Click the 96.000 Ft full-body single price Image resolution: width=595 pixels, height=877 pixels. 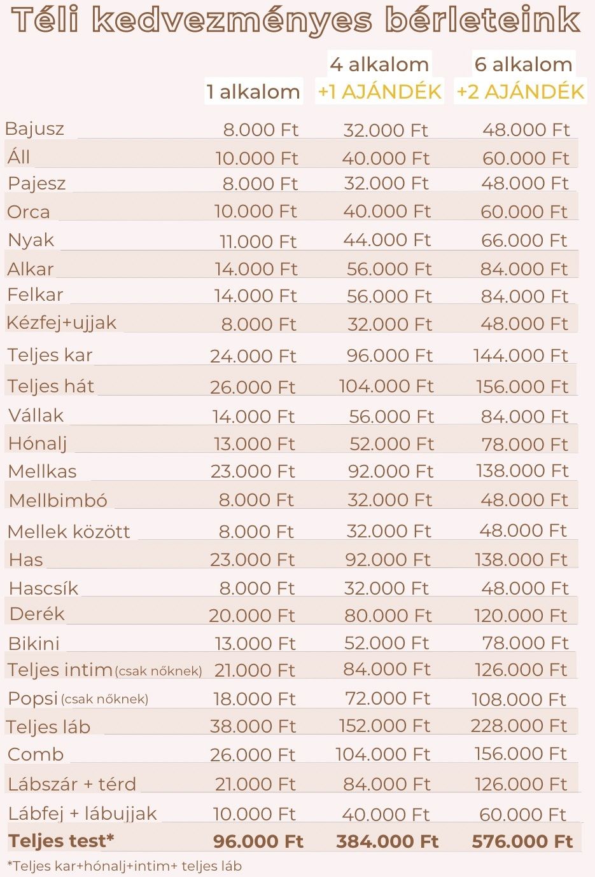point(258,841)
